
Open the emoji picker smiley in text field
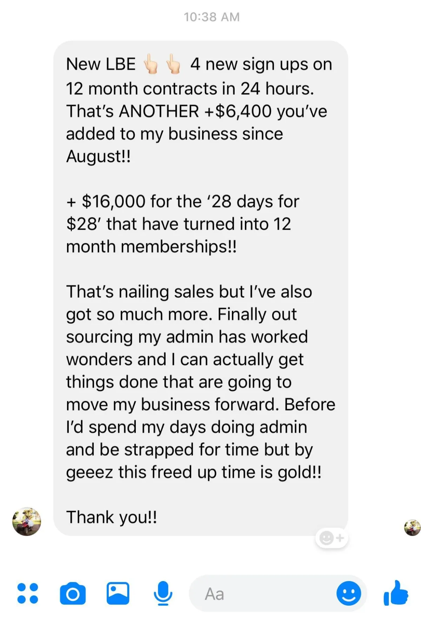point(348,593)
